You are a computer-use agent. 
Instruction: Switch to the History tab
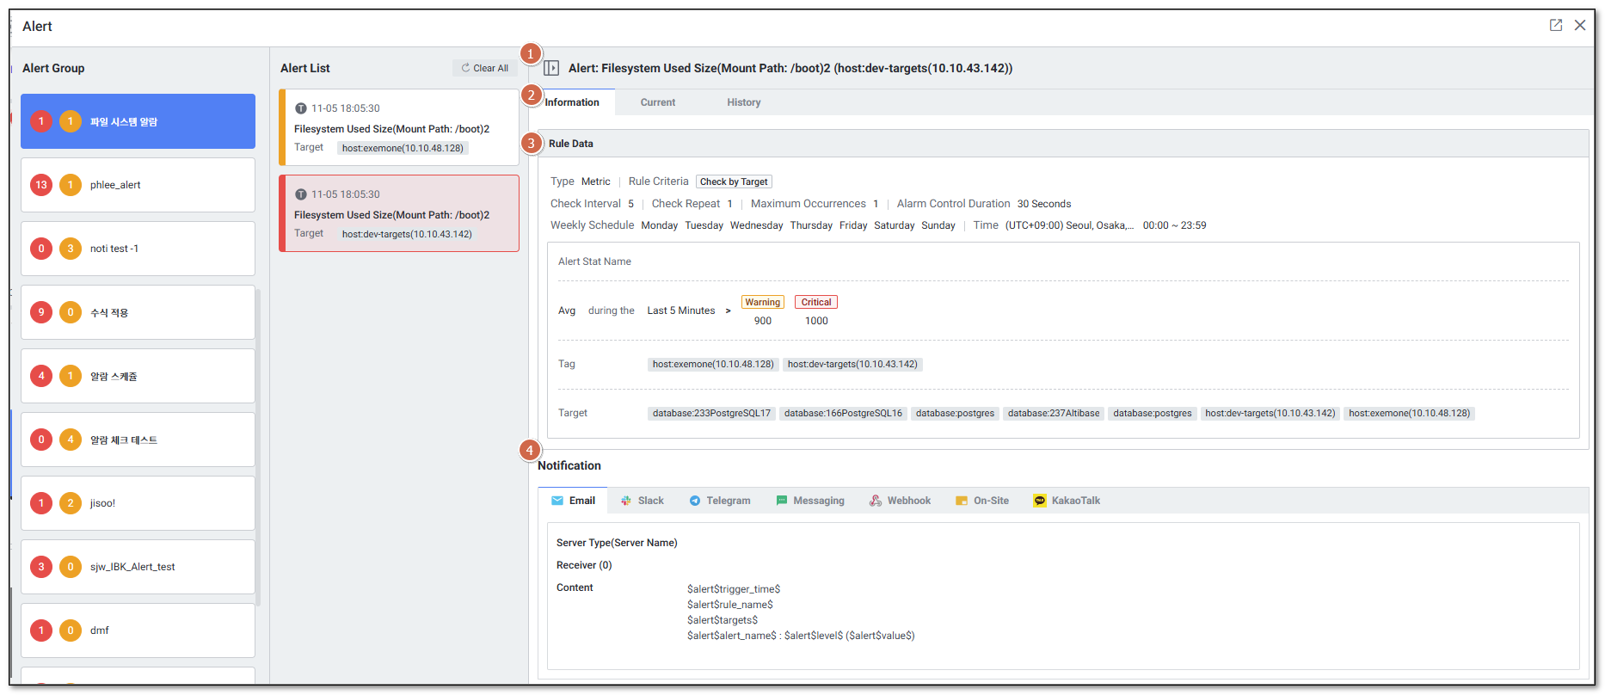(743, 102)
